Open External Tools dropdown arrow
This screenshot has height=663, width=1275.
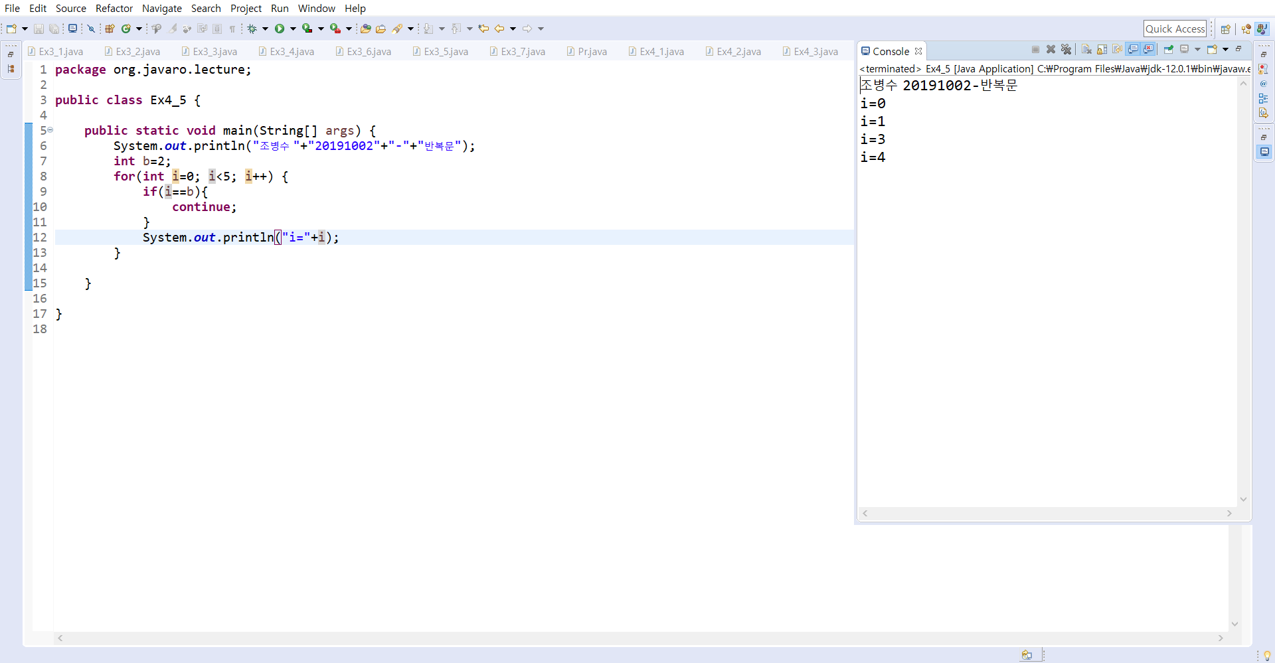(349, 29)
